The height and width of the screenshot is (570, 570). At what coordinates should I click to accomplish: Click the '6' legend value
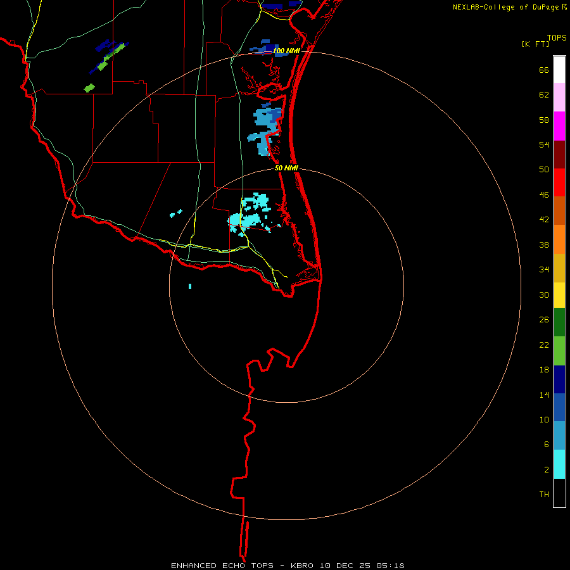point(547,445)
